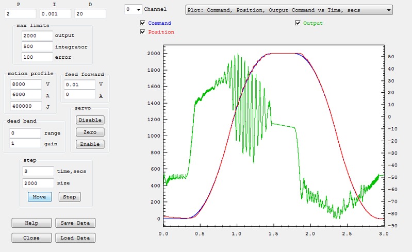Screen dimensions: 412x252
Task: Uncheck the Command plot checkbox
Action: [143, 23]
